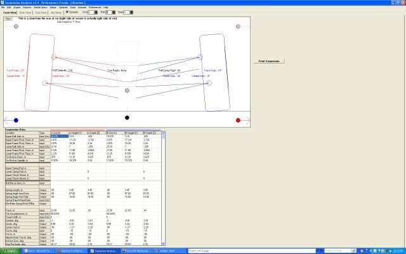The width and height of the screenshot is (406, 254).
Task: Click the gray circle at top-left of diagram
Action: pos(16,26)
